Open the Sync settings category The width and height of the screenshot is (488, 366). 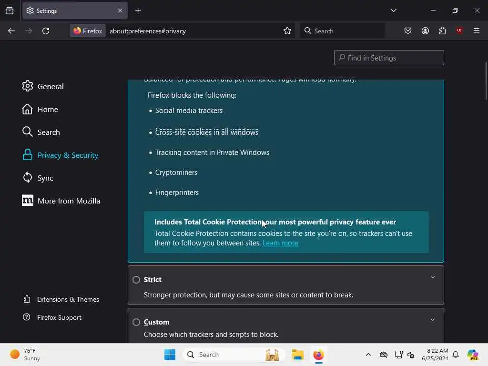tap(38, 178)
